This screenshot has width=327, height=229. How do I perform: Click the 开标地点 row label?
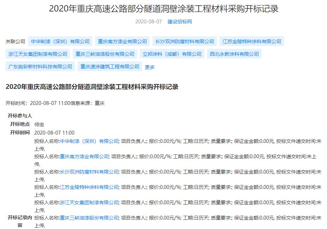point(20,124)
